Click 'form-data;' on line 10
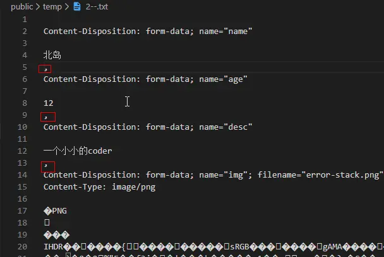 170,127
